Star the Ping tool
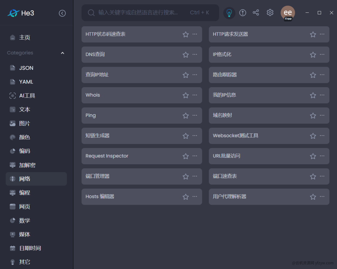This screenshot has height=269, width=337. pos(186,116)
